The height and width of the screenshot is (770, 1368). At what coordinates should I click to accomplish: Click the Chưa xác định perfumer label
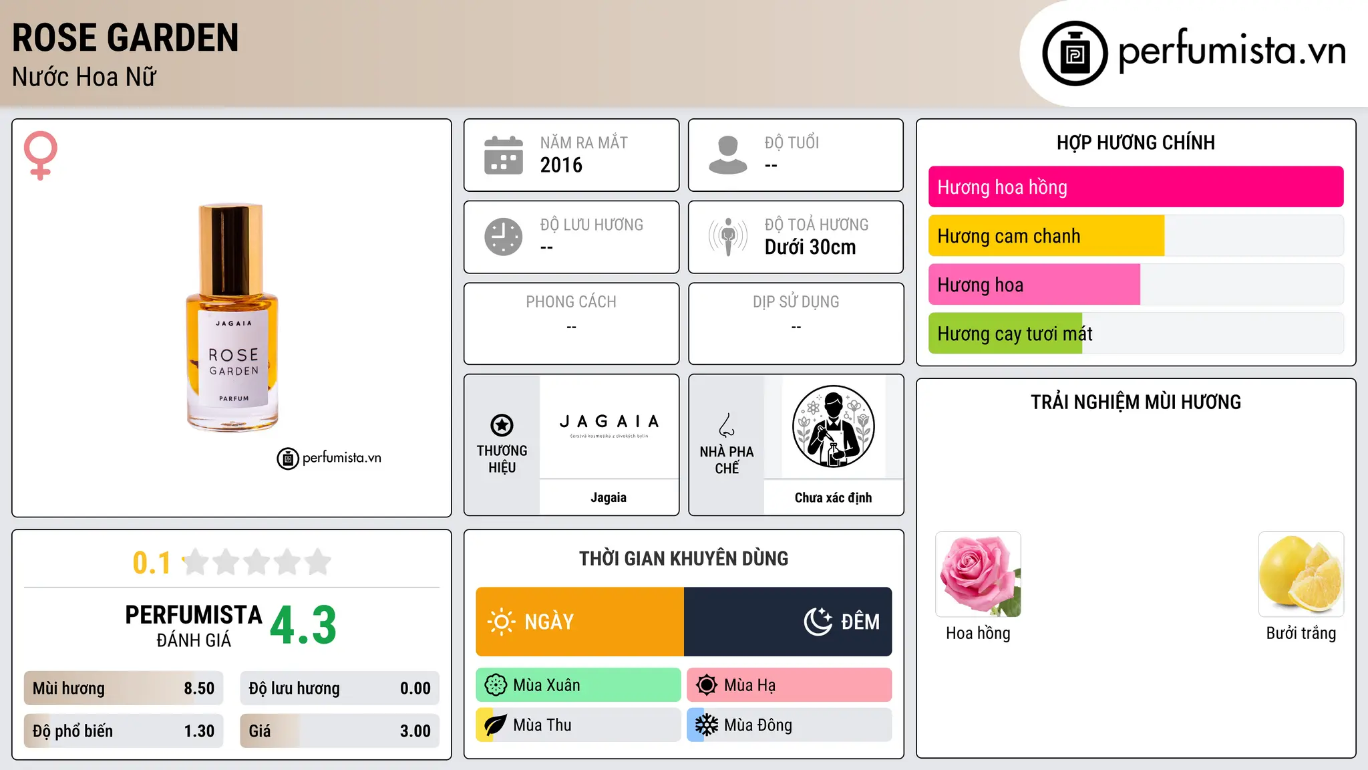point(833,497)
